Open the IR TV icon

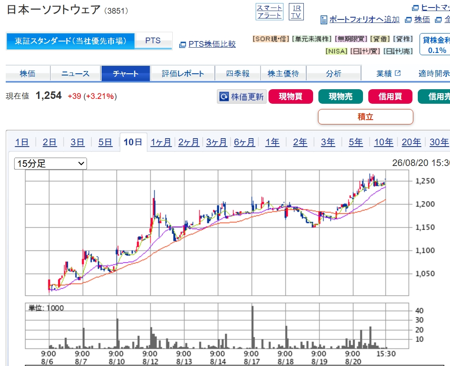click(x=296, y=12)
